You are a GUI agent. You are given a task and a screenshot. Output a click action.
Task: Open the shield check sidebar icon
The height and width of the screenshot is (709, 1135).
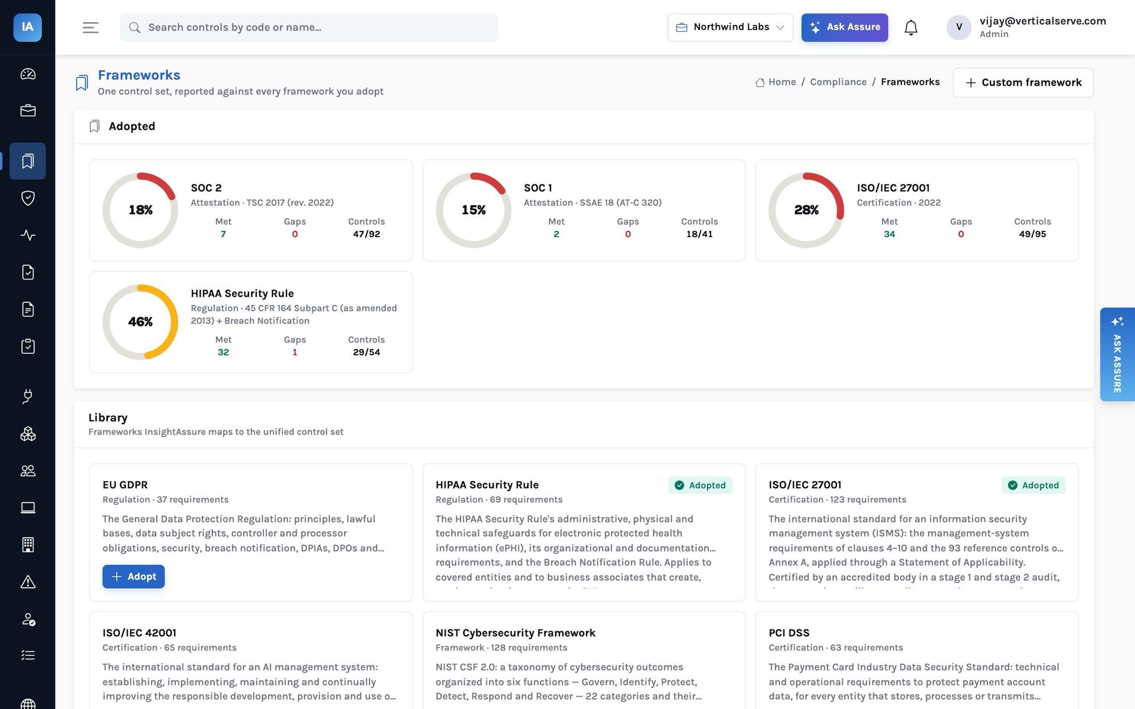28,198
